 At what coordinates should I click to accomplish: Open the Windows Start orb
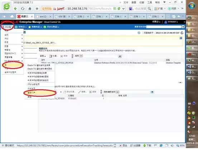[x=192, y=6]
